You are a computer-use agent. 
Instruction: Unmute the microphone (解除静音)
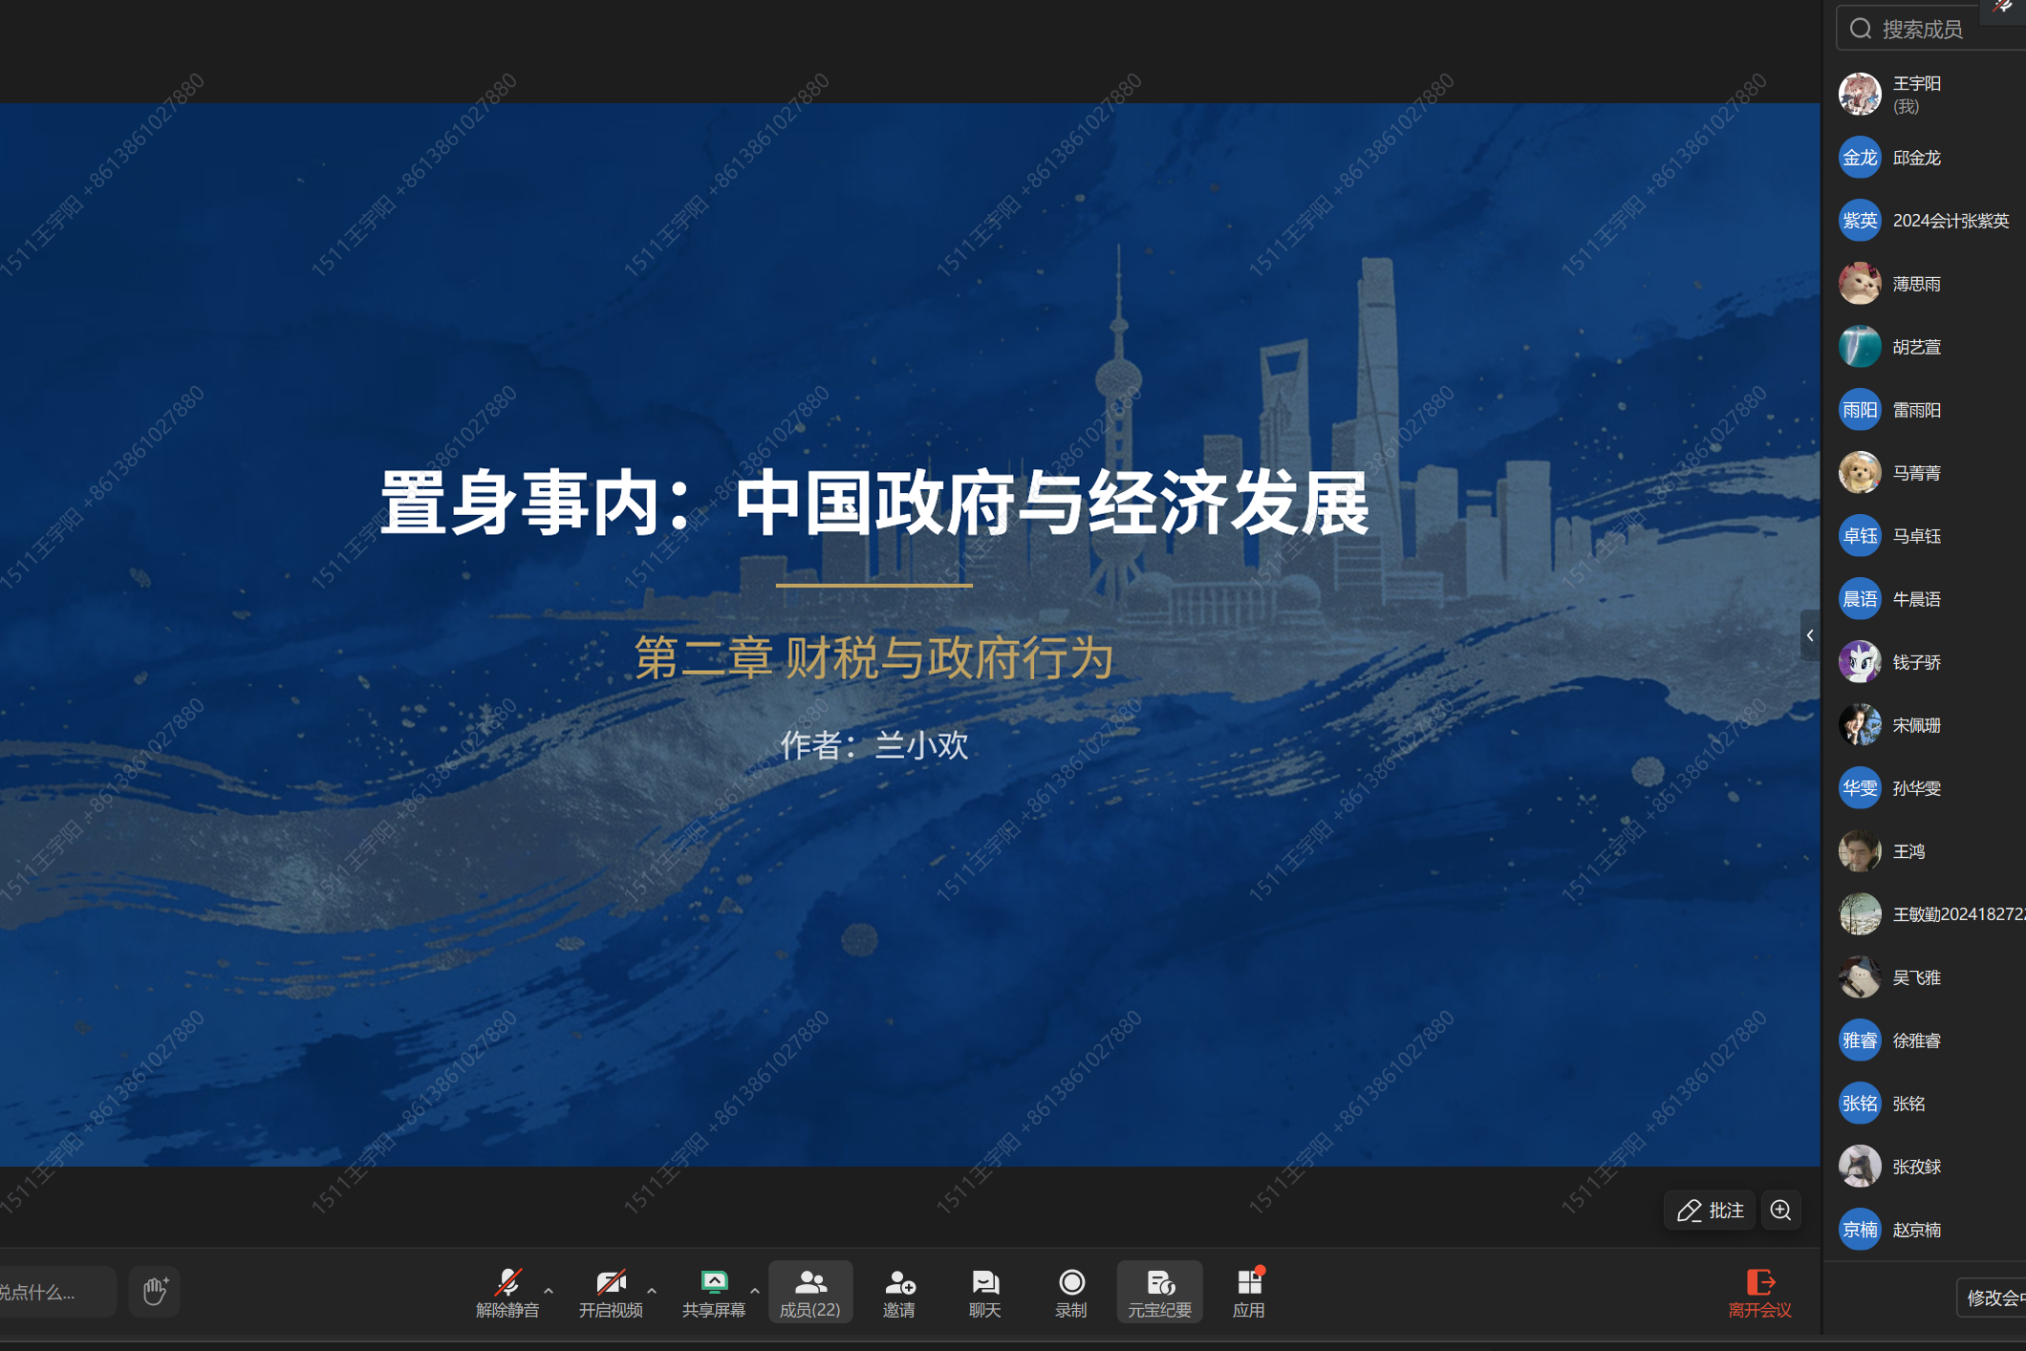tap(507, 1292)
